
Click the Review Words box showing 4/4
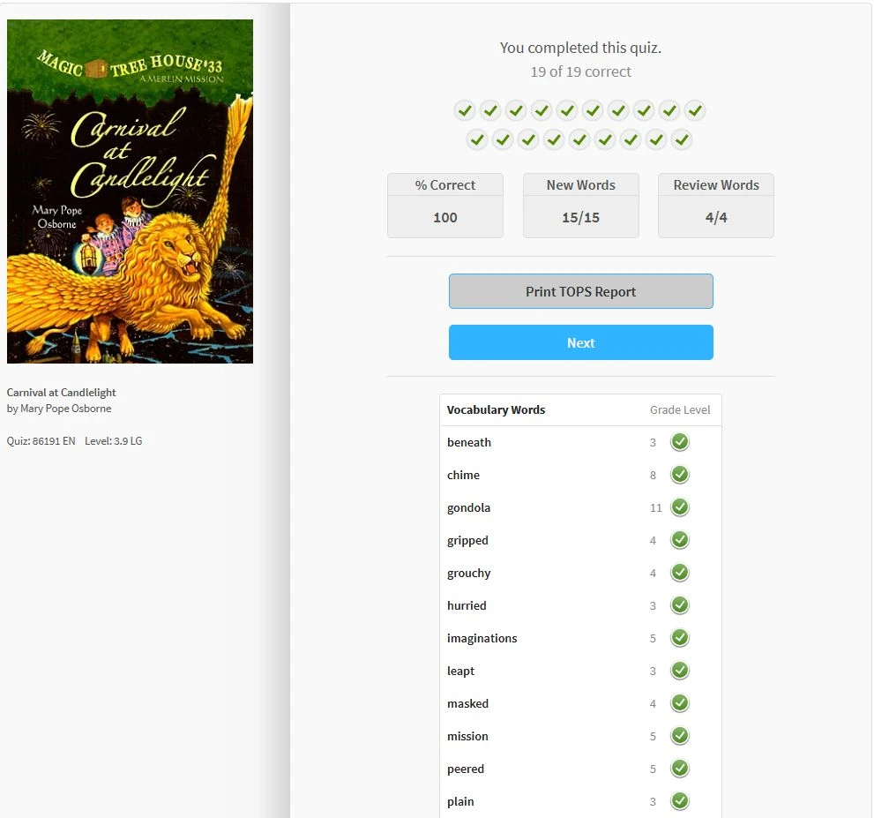[716, 206]
